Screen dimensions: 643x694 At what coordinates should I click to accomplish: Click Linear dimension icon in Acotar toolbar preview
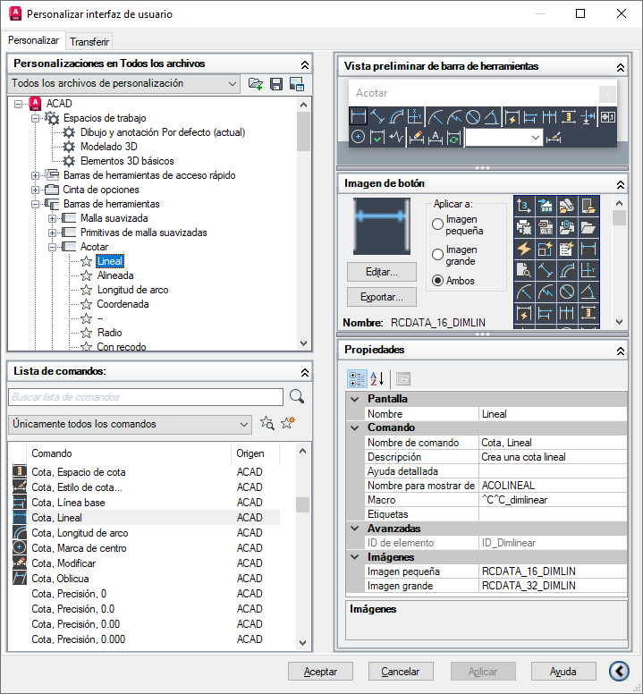click(x=358, y=117)
